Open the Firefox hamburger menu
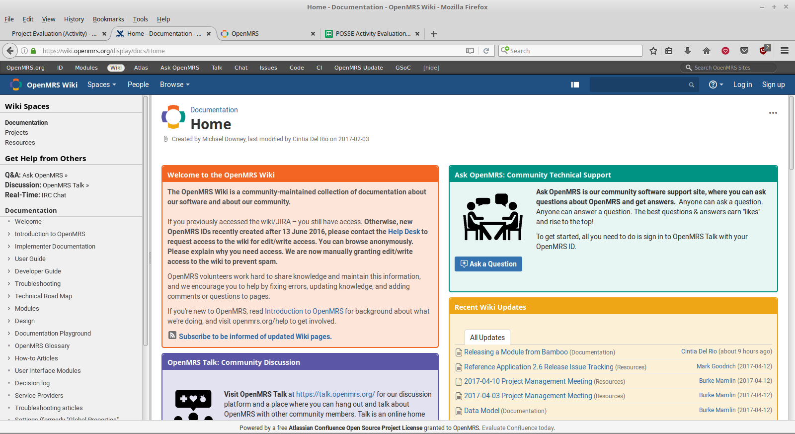The width and height of the screenshot is (795, 434). tap(785, 51)
